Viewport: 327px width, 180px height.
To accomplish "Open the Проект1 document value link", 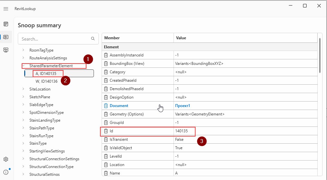I will tap(183, 106).
